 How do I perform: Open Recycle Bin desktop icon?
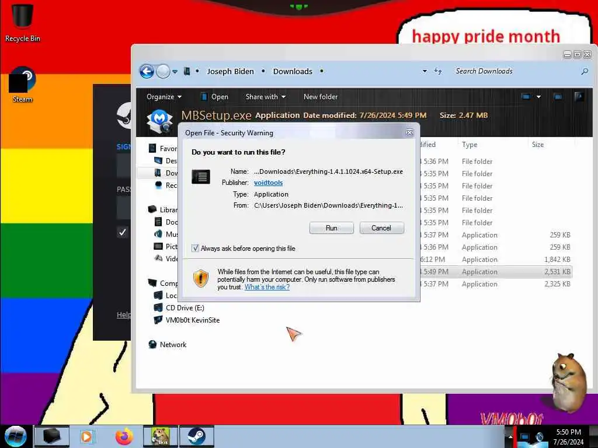(22, 23)
